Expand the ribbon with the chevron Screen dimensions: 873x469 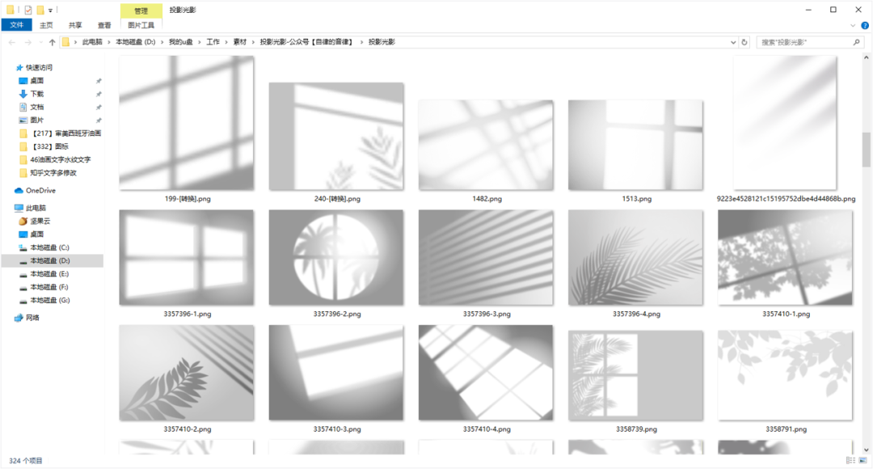point(853,26)
